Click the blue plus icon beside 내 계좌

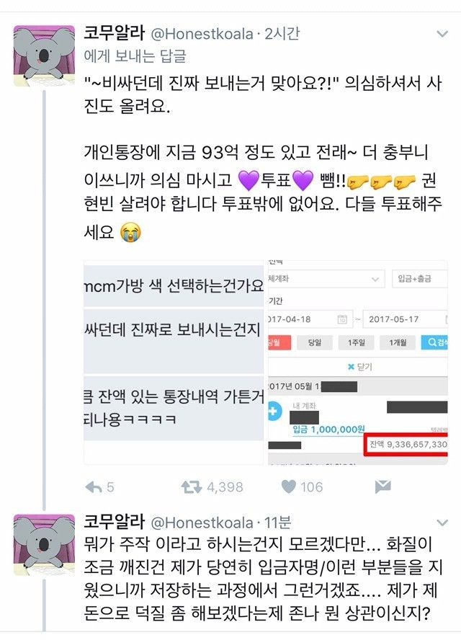click(274, 411)
